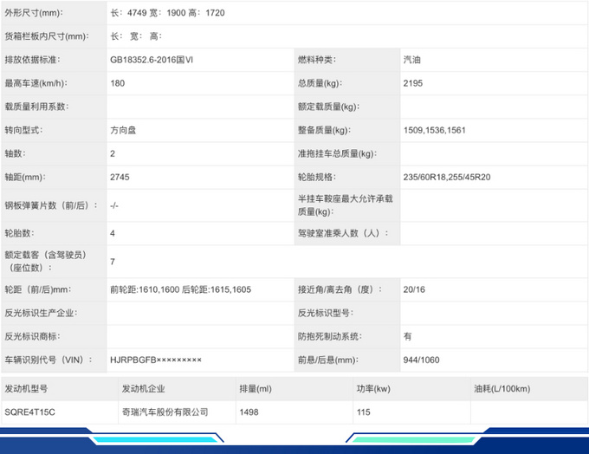Select leaf spring value -/-
The height and width of the screenshot is (454, 589).
tap(114, 205)
